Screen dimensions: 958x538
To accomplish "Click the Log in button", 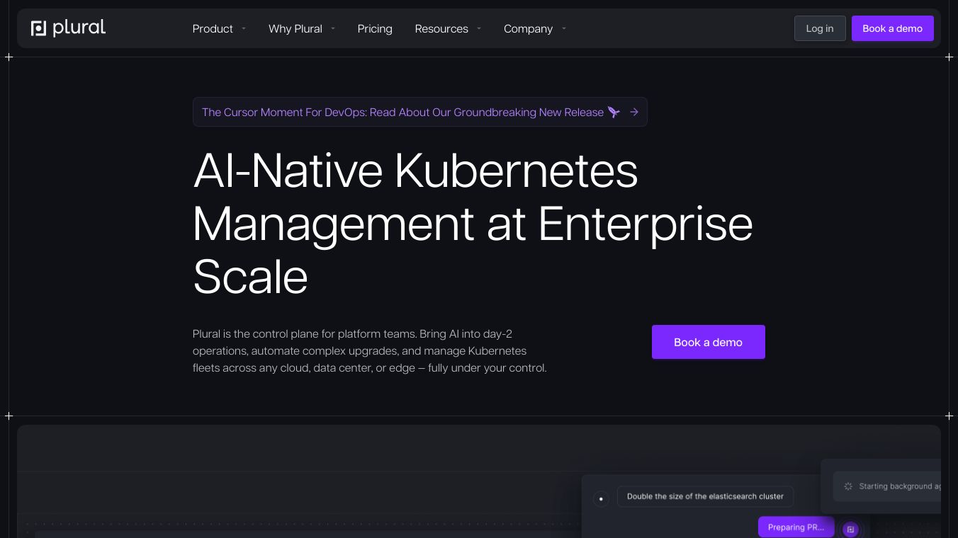I will pos(820,28).
